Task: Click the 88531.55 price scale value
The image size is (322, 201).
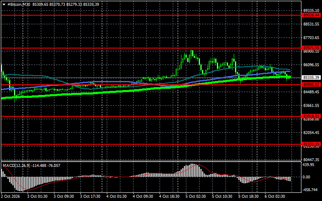Action: pyautogui.click(x=311, y=24)
